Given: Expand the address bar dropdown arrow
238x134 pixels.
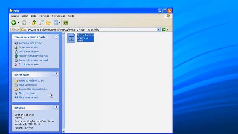Looking at the screenshot, I should 159,29.
